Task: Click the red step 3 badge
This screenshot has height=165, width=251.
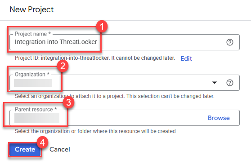Action: [x=68, y=103]
